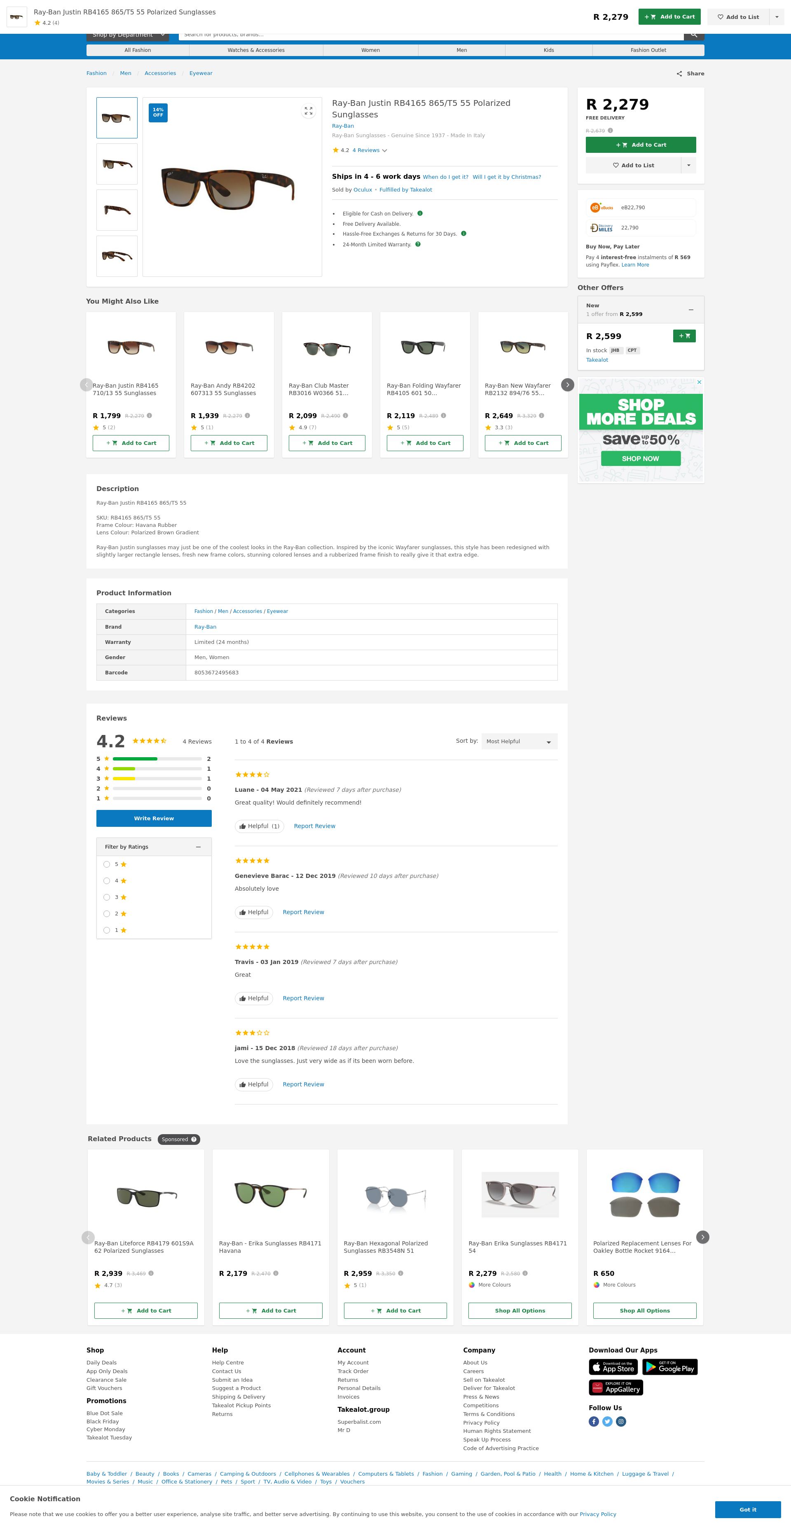Filter reviews by 1 star
This screenshot has width=791, height=1528.
[107, 930]
